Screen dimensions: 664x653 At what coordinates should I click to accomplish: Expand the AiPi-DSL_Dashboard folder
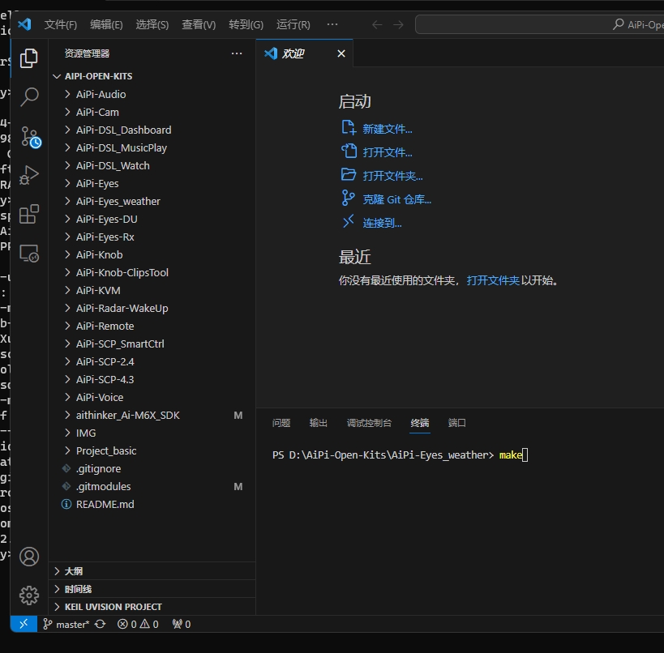coord(152,130)
